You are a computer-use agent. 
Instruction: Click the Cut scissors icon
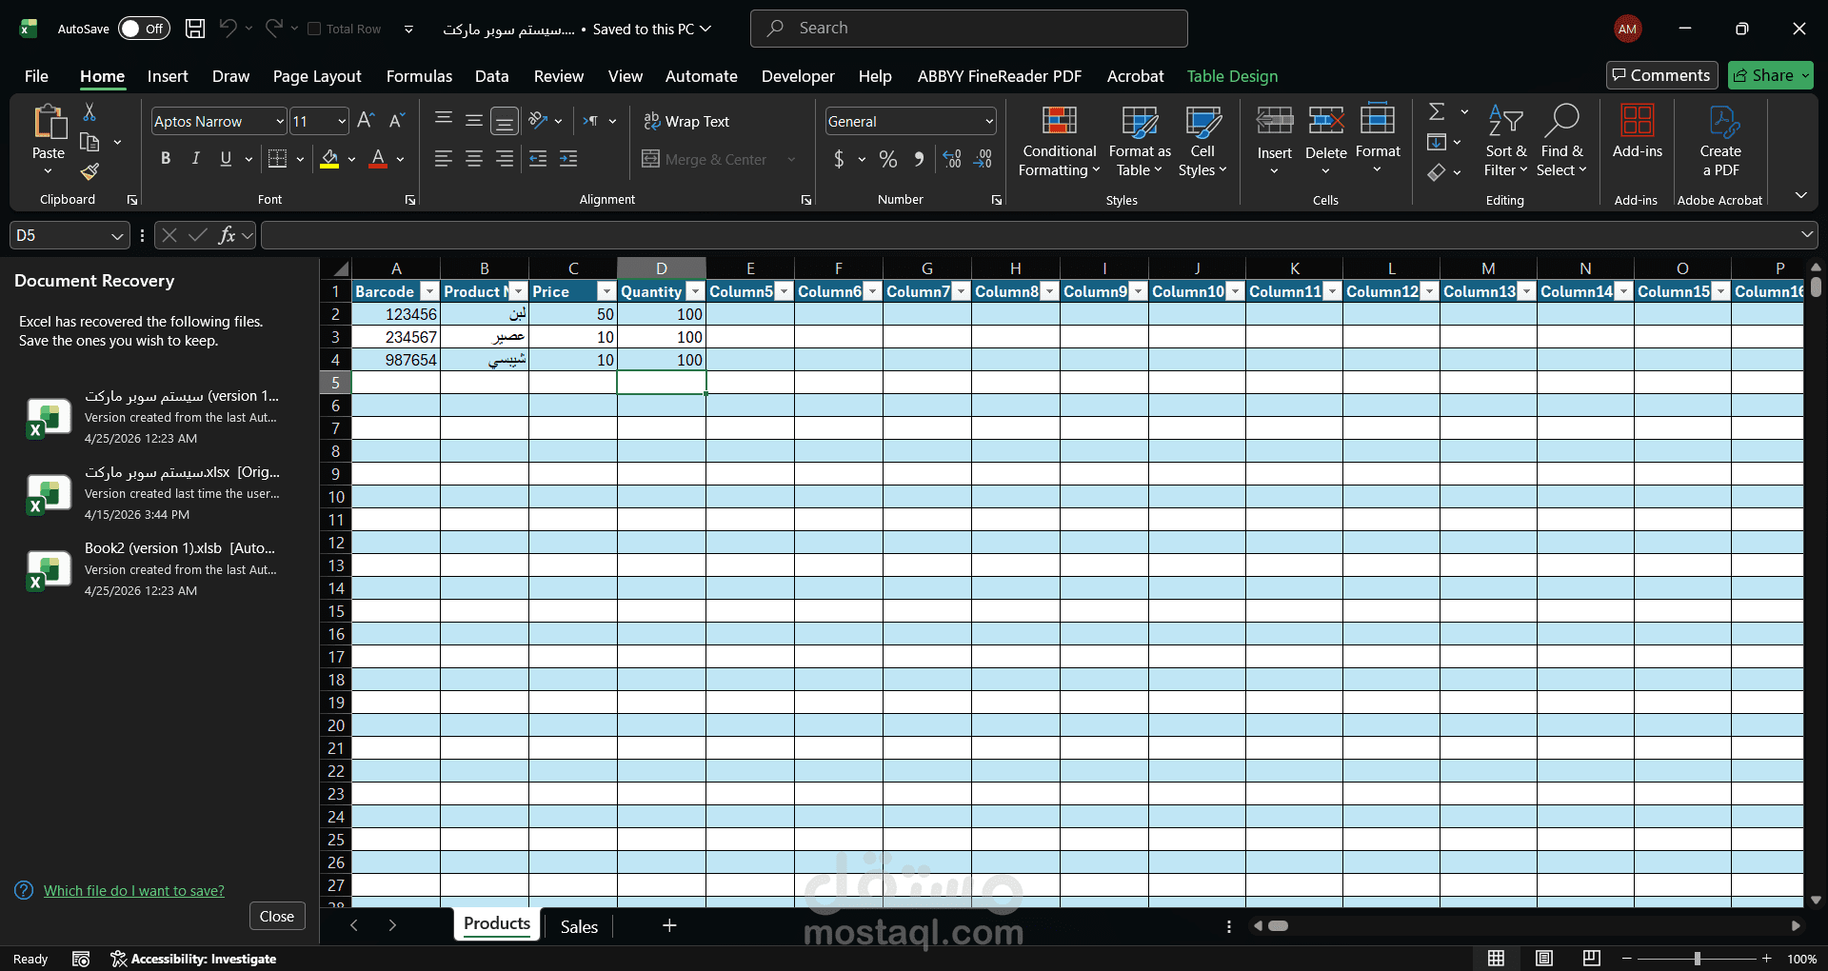pos(89,112)
